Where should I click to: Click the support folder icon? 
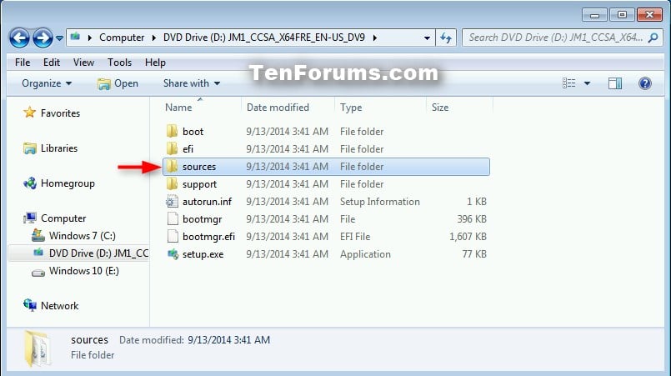click(172, 183)
